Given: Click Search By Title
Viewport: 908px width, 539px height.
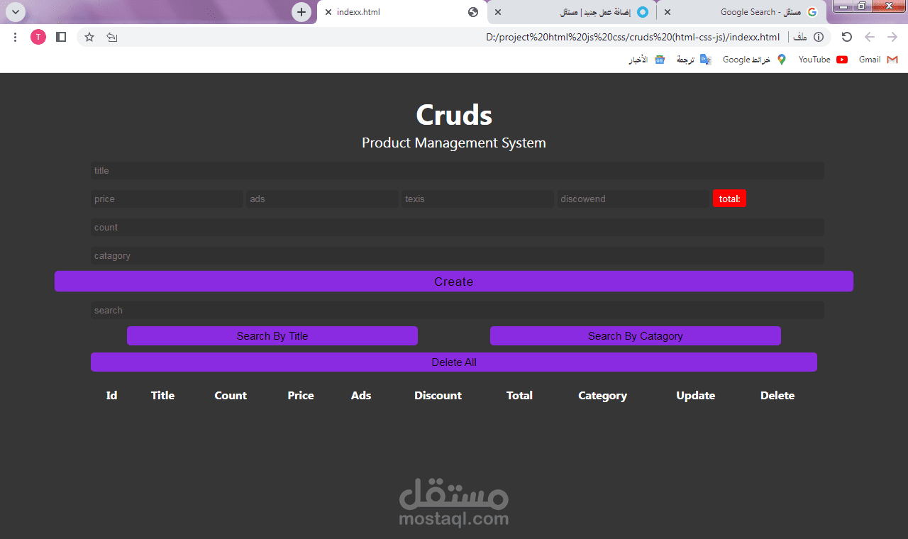Looking at the screenshot, I should coord(272,335).
